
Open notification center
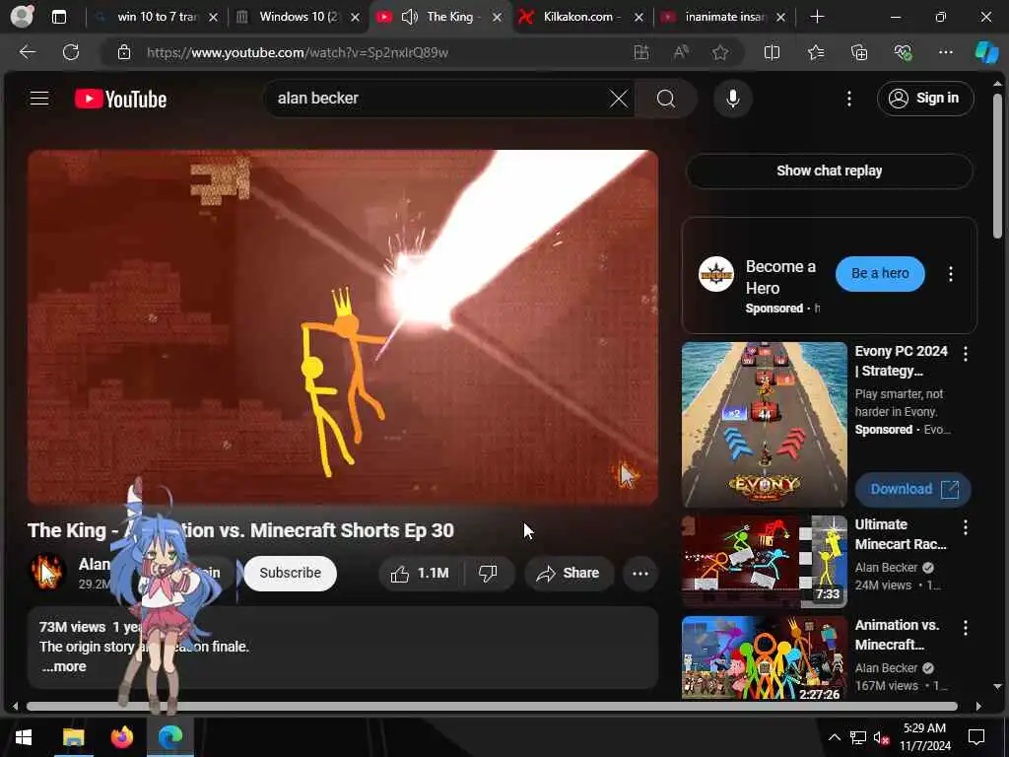tap(976, 737)
